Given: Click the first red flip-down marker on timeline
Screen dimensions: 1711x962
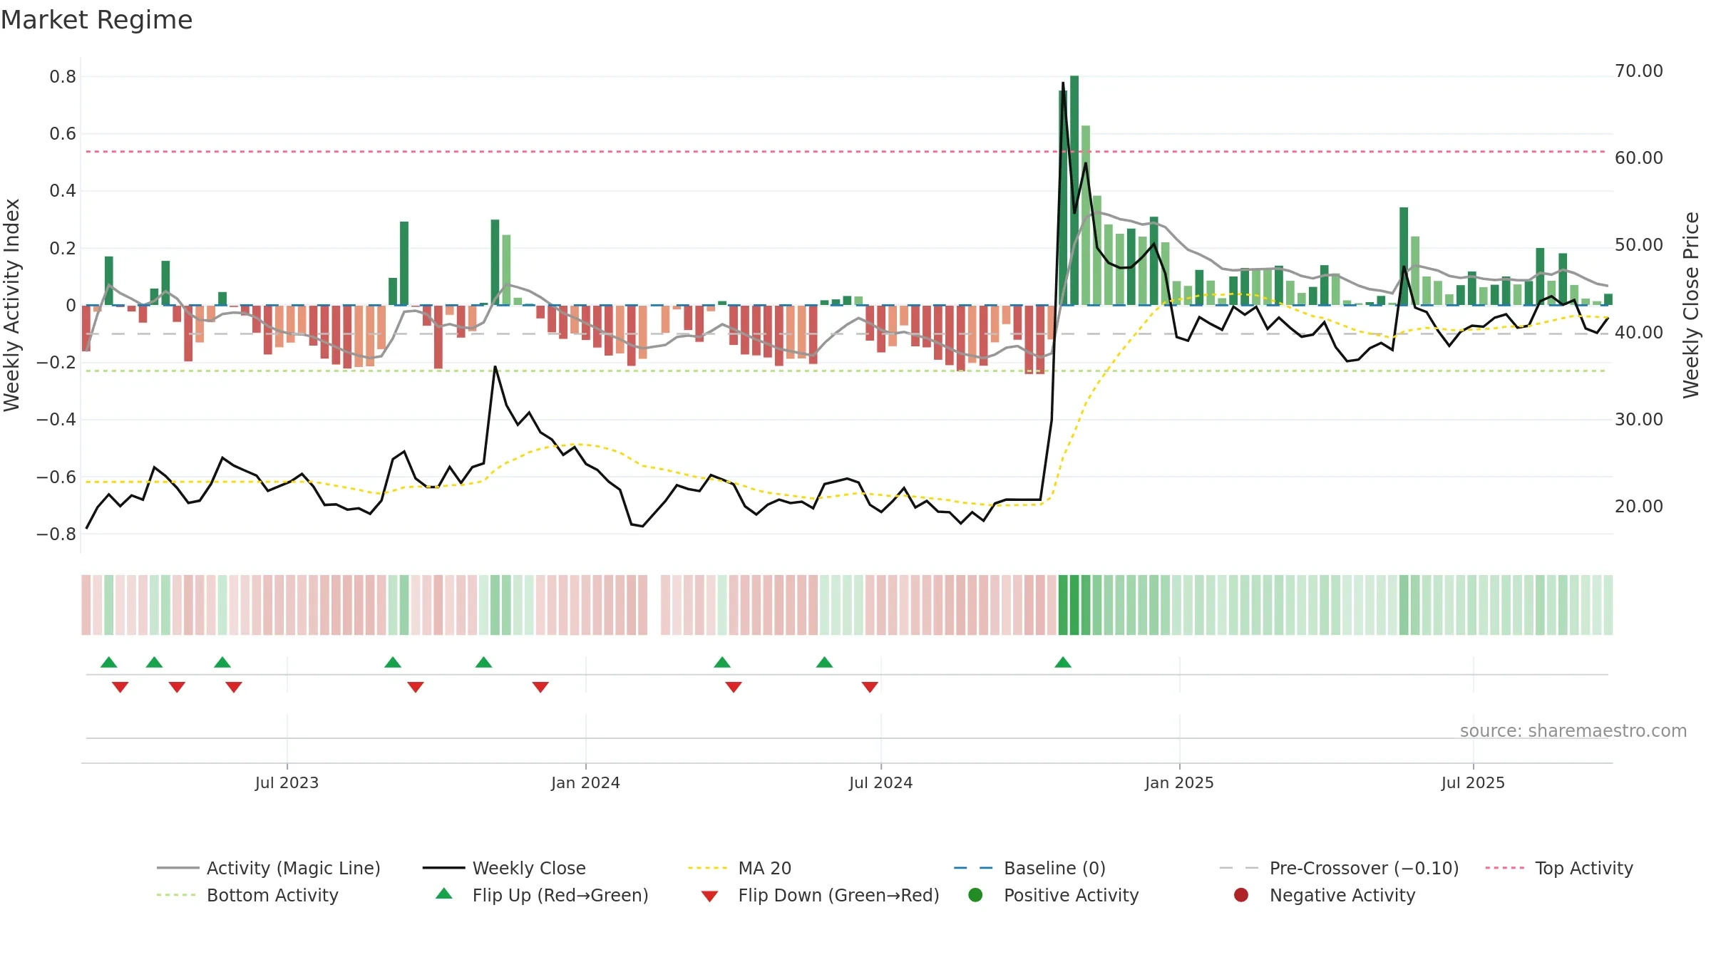Looking at the screenshot, I should (x=120, y=687).
